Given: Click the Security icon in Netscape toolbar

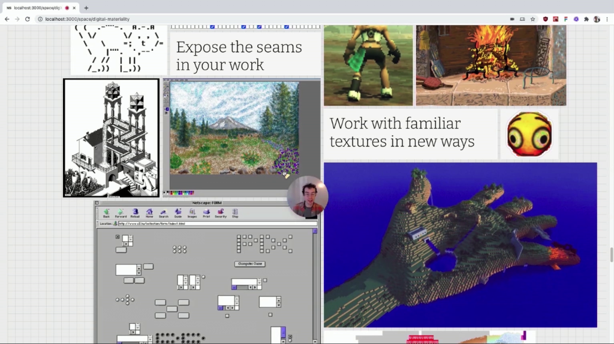Looking at the screenshot, I should tap(221, 213).
